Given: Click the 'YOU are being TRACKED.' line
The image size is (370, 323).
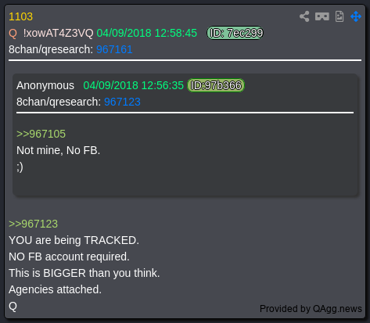Looking at the screenshot, I should pos(74,240).
